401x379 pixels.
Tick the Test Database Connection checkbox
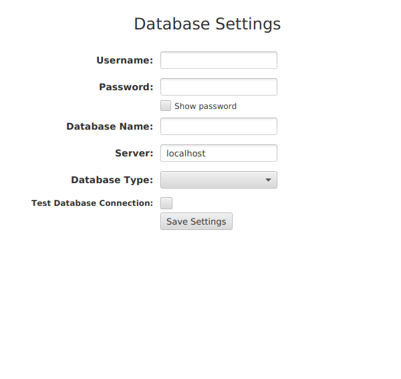point(166,203)
